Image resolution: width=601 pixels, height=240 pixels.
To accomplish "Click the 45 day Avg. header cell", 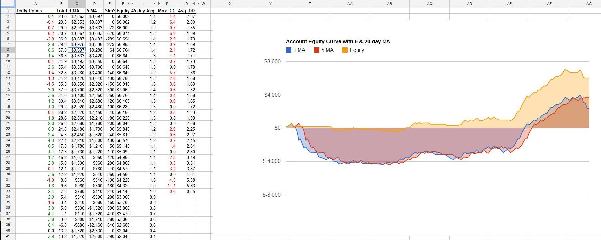I will (x=143, y=11).
